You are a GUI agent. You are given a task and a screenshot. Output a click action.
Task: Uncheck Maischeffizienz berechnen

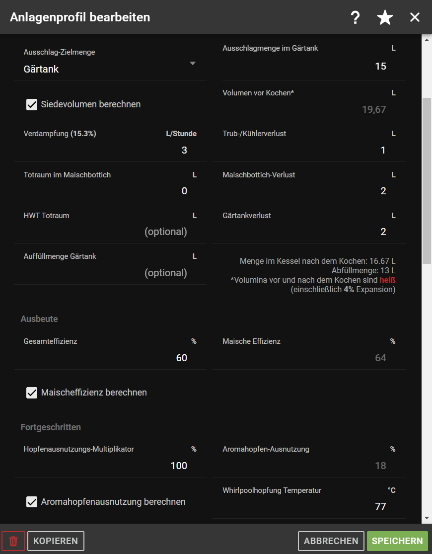pyautogui.click(x=32, y=393)
